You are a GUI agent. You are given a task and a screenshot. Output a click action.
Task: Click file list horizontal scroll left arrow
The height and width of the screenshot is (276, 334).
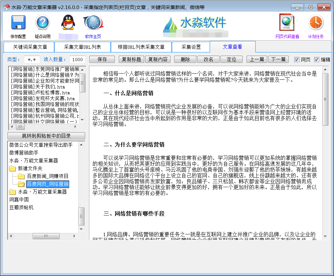[x=12, y=127]
